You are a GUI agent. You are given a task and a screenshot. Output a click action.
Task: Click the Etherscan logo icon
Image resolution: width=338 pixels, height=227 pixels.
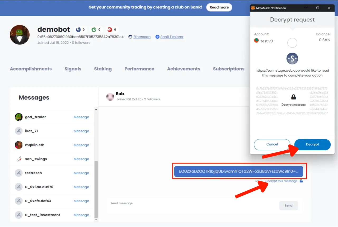130,37
